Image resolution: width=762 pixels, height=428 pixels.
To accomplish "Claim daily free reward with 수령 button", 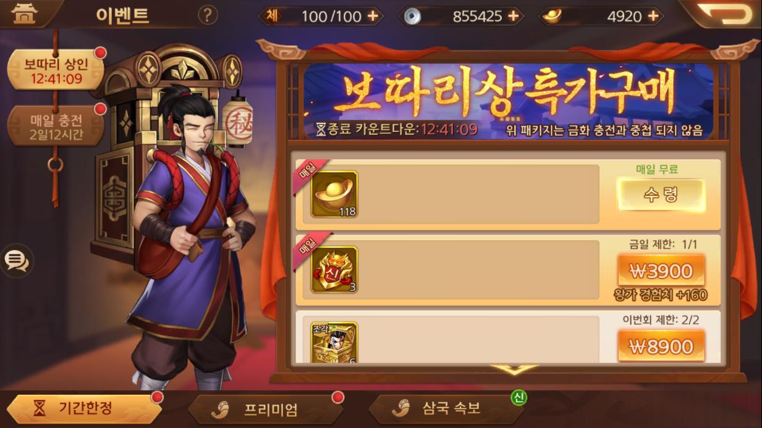I will coord(661,195).
